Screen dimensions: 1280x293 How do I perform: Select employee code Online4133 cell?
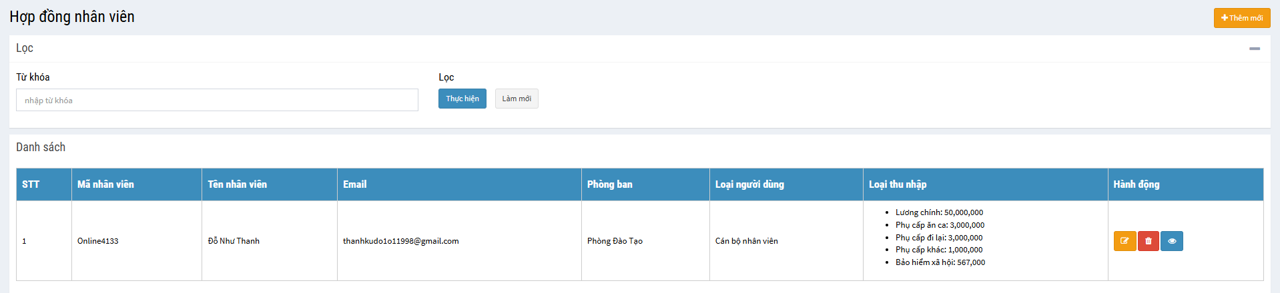97,241
